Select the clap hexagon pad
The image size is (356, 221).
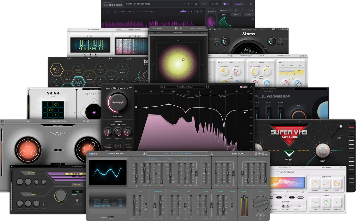click(x=79, y=82)
